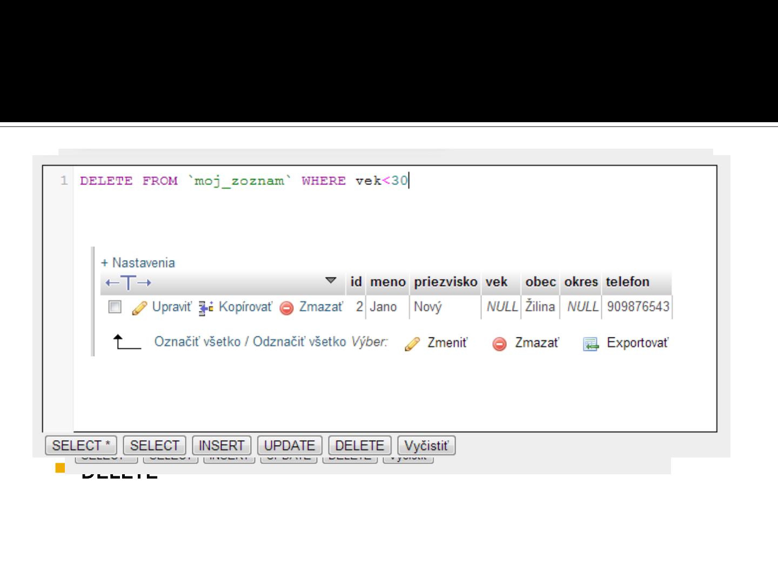
Task: Click the ←T→ full texts toggle icon
Action: pos(129,282)
